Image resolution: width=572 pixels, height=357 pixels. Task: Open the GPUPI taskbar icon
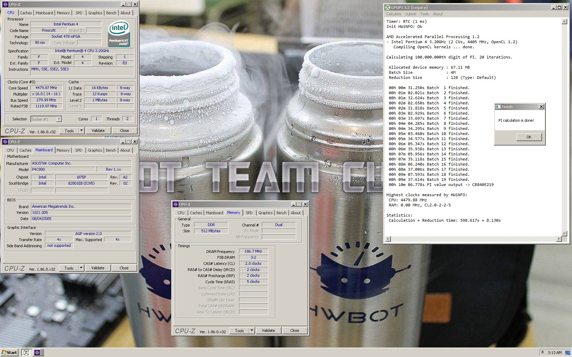tap(26, 353)
